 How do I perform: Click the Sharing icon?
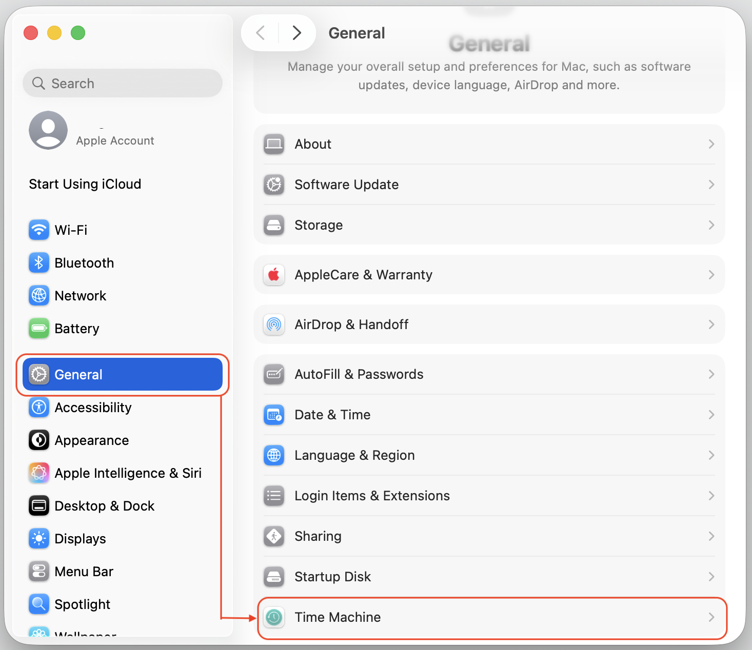[x=274, y=536]
